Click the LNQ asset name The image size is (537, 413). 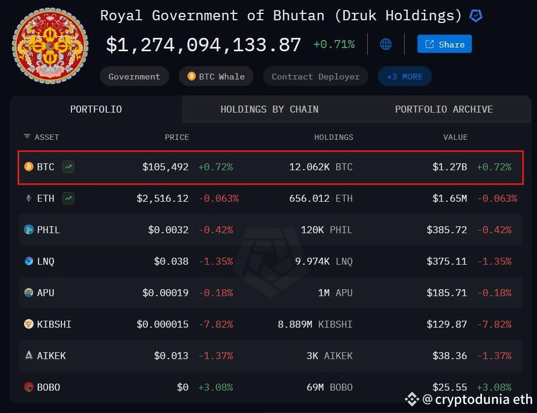[x=45, y=261]
